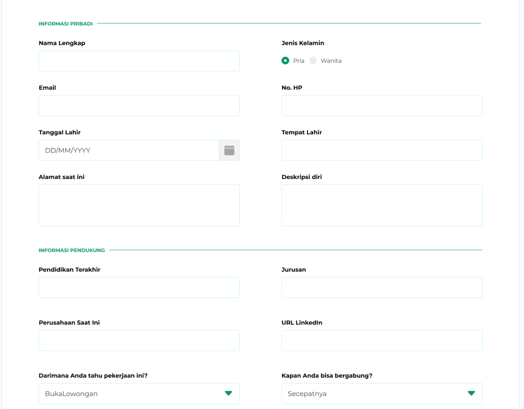This screenshot has width=524, height=409.
Task: Click the dropdown arrow beside Secepatnya
Action: [471, 393]
